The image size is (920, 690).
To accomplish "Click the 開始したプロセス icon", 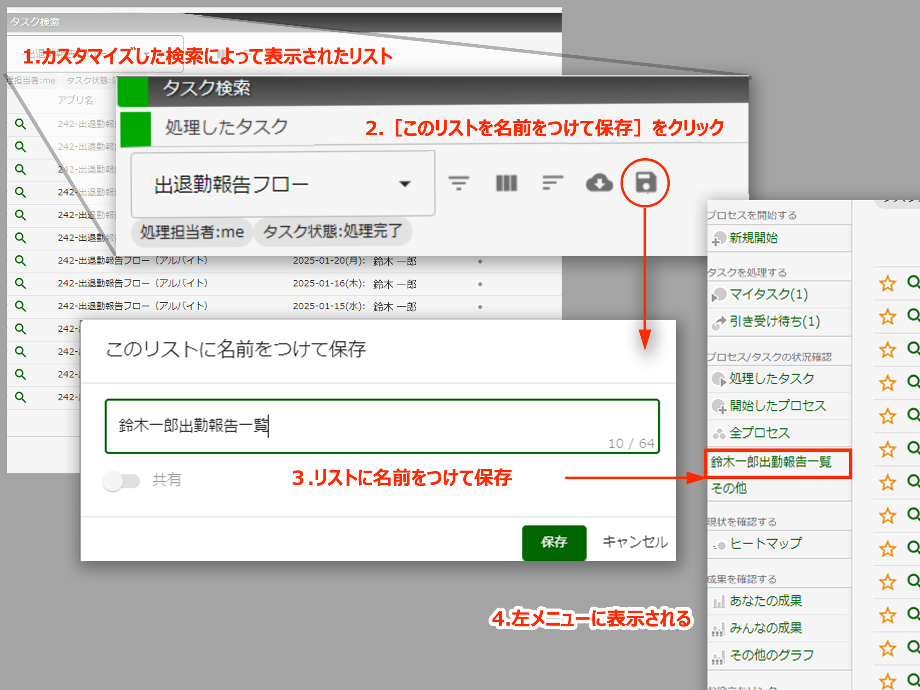I will coord(719,405).
